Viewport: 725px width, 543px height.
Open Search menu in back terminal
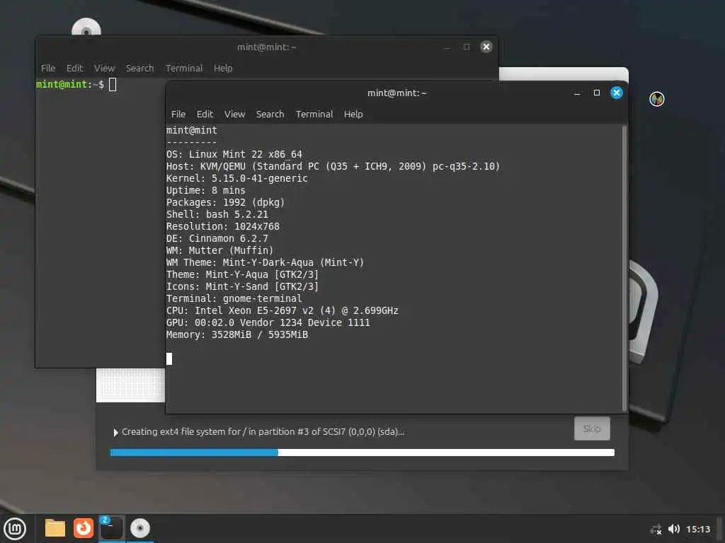(139, 69)
